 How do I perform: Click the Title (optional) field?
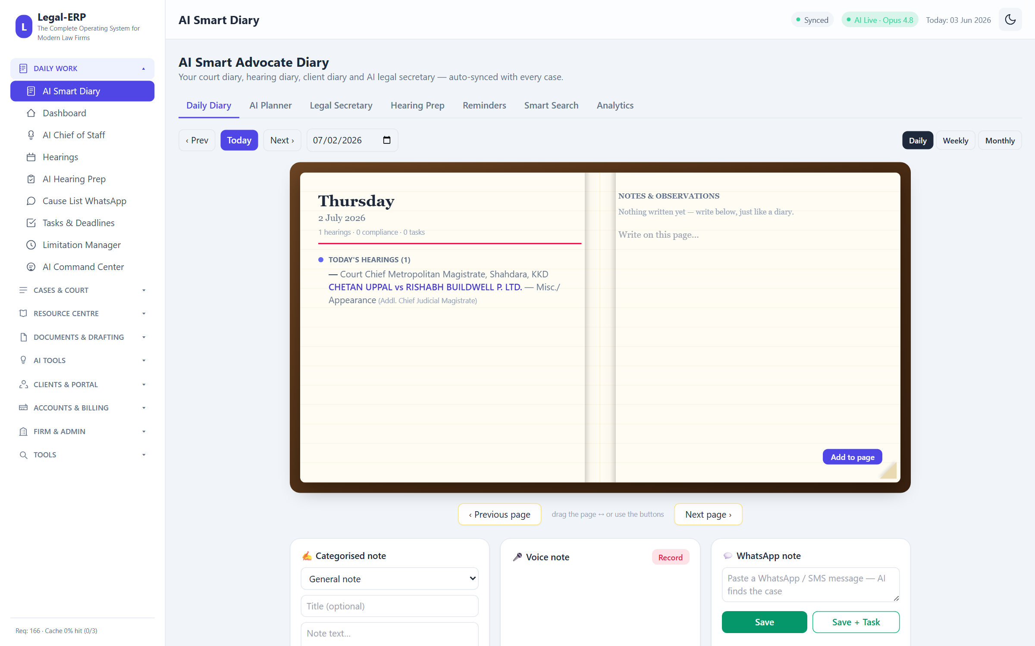click(389, 606)
